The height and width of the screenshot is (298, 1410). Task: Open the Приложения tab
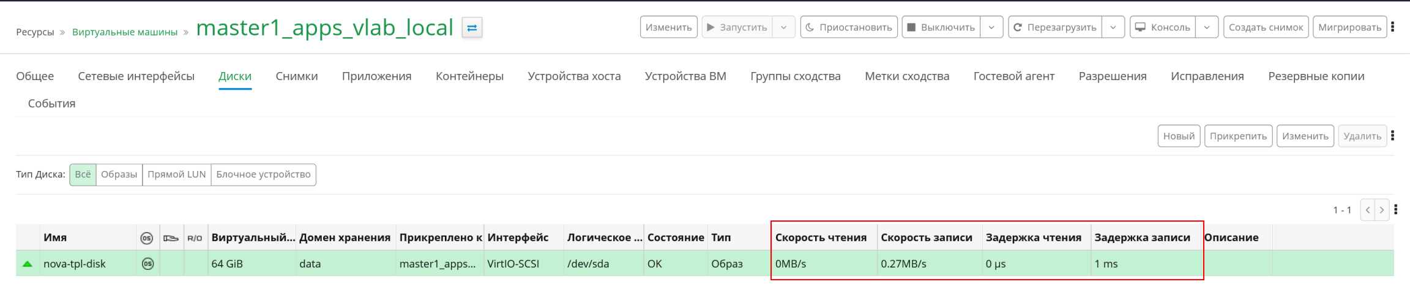[376, 76]
